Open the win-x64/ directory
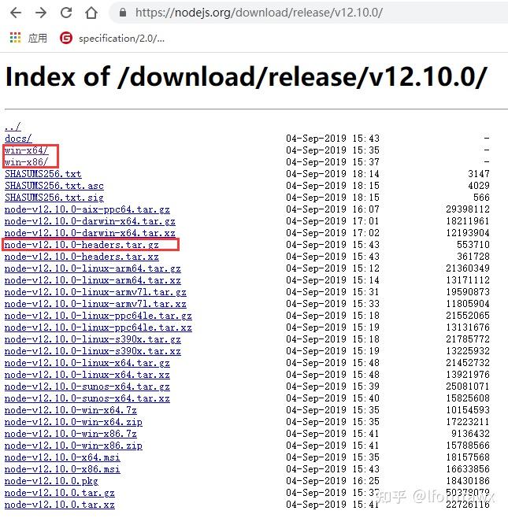508x518 pixels. tap(26, 150)
